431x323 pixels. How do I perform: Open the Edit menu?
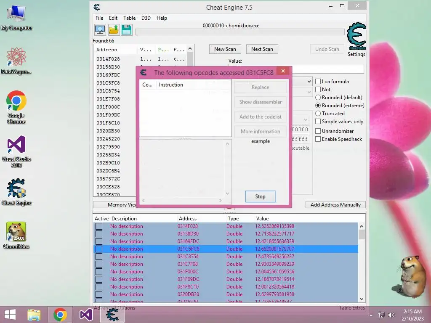click(113, 18)
